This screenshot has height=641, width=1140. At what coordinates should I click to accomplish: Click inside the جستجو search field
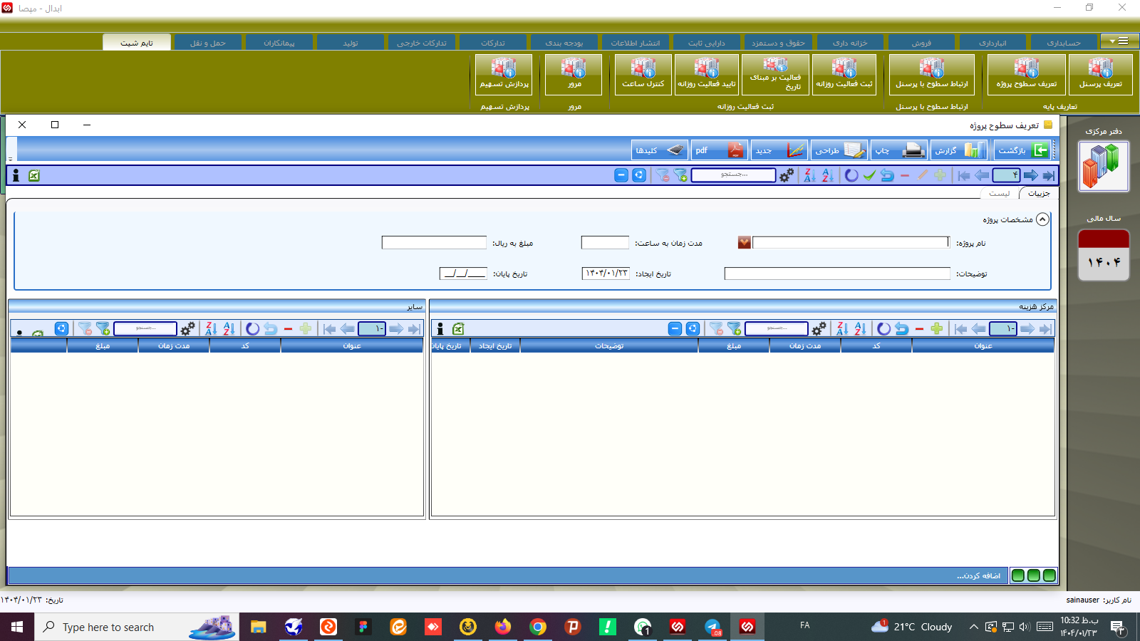point(734,174)
